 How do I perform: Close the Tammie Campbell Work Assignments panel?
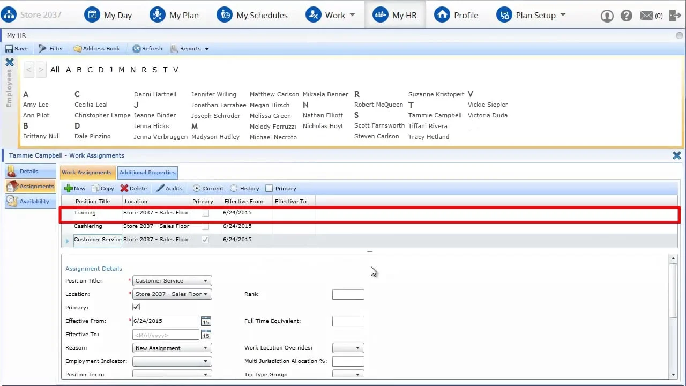[677, 155]
